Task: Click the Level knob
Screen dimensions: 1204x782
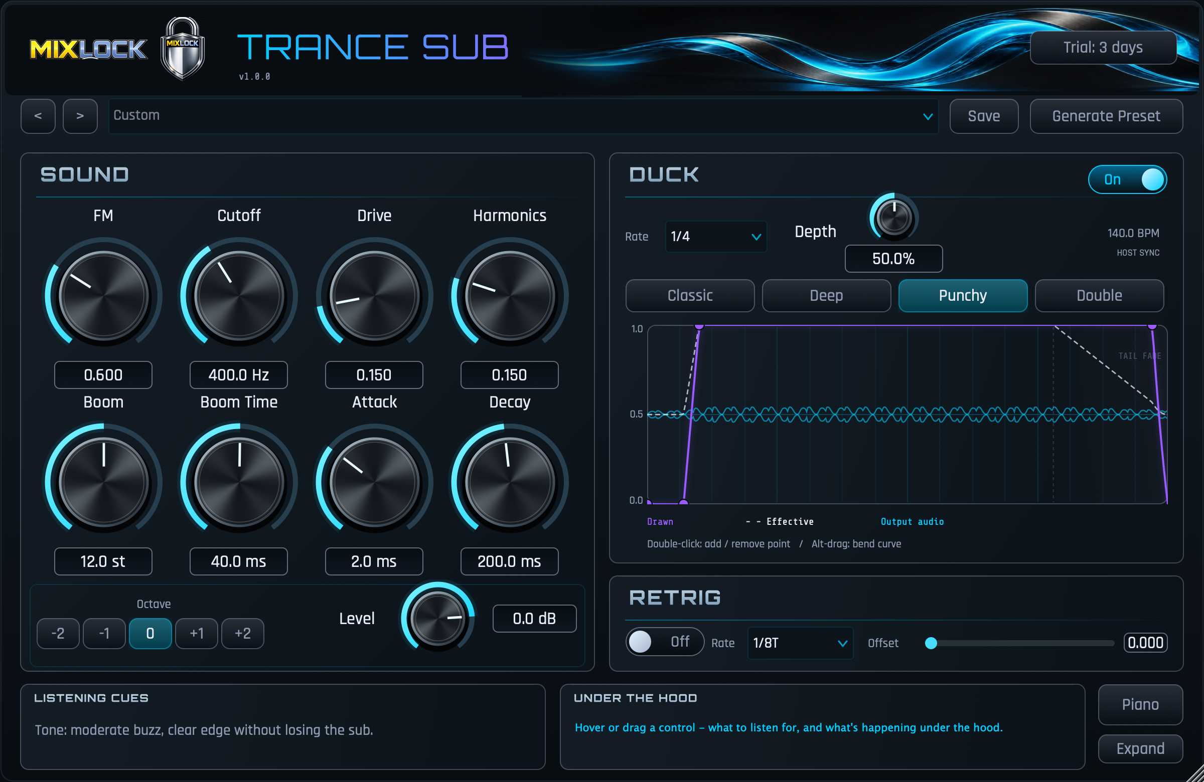Action: pyautogui.click(x=437, y=618)
